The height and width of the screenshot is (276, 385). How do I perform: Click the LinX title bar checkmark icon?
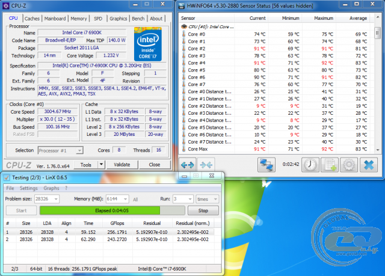(x=7, y=177)
